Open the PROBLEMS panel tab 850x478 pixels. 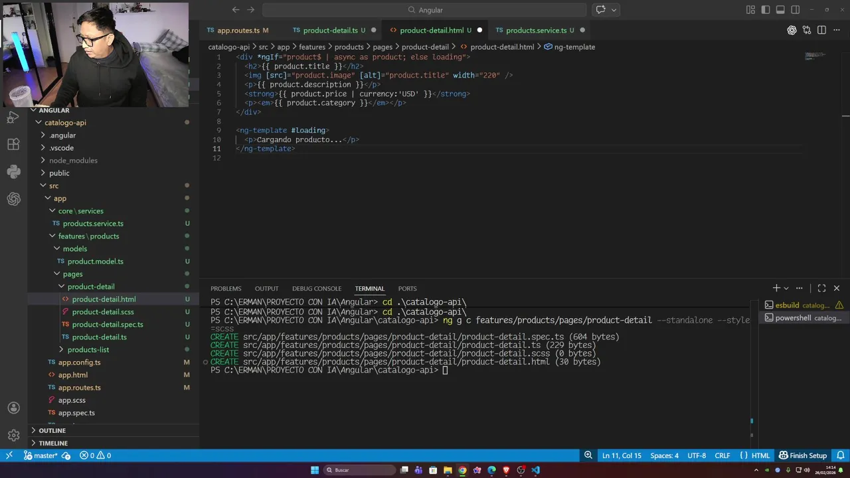coord(226,288)
